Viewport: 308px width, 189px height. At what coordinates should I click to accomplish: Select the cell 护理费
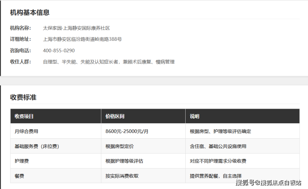click(x=56, y=161)
